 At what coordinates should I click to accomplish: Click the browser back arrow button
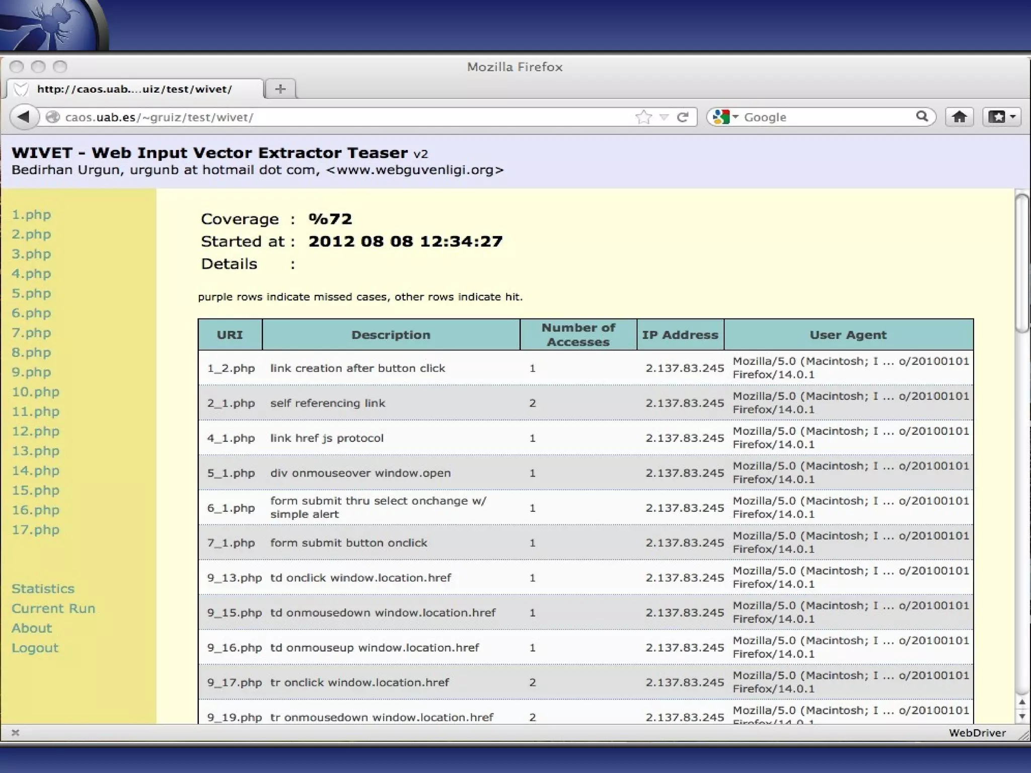click(24, 117)
